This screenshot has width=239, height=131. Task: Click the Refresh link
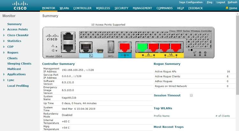232,2
